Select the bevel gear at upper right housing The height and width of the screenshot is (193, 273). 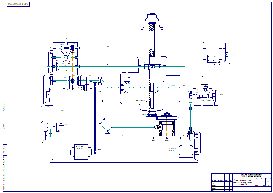(x=214, y=59)
